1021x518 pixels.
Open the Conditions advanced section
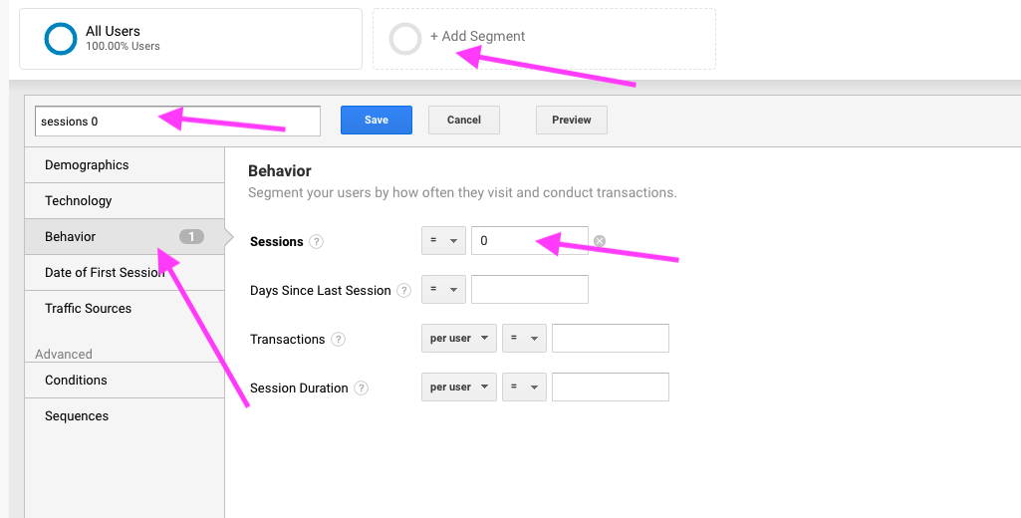pyautogui.click(x=76, y=381)
